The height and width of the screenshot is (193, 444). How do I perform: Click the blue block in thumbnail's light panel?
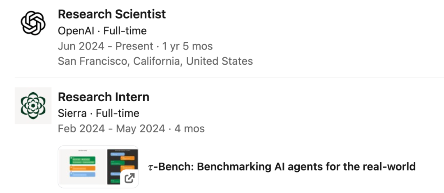(83, 175)
